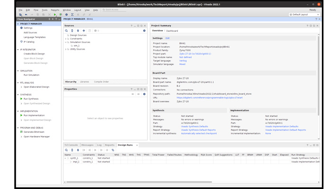Click the Sigma reports toolbar icon

72,15
